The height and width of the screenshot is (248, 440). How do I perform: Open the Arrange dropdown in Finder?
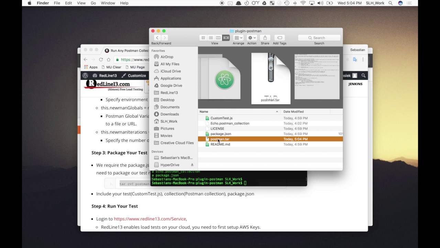click(x=238, y=38)
